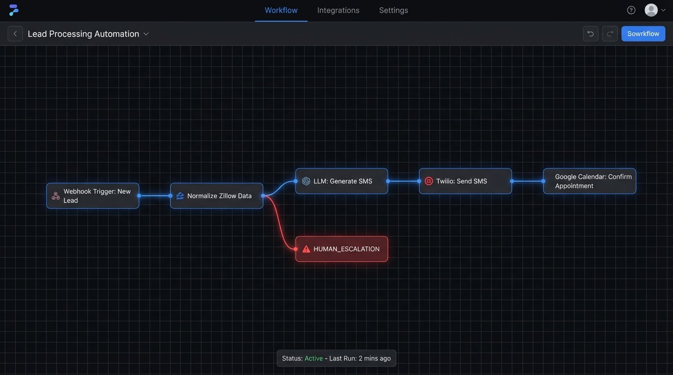Switch to the Integrations tab
Screen dimensions: 673x375
click(337, 10)
